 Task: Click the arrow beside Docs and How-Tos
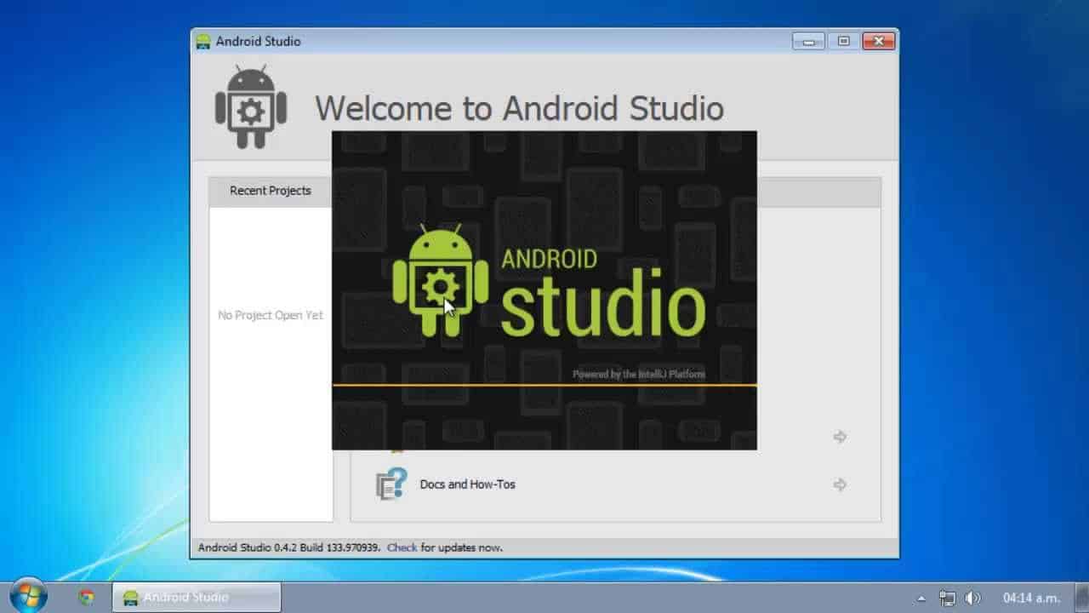[x=839, y=484]
